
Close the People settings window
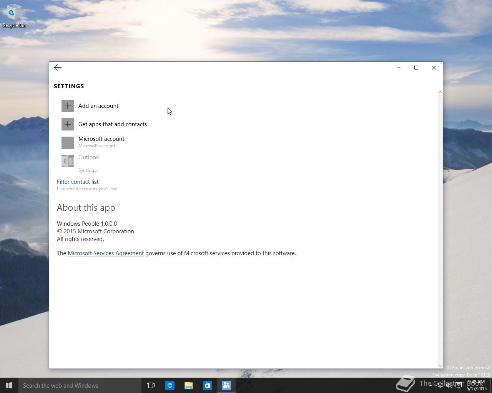(x=434, y=68)
